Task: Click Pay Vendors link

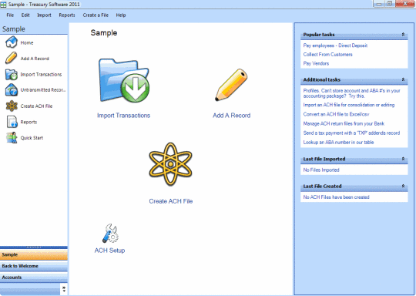Action: pos(316,63)
